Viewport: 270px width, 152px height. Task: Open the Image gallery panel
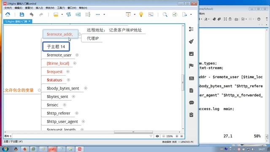click(191, 54)
